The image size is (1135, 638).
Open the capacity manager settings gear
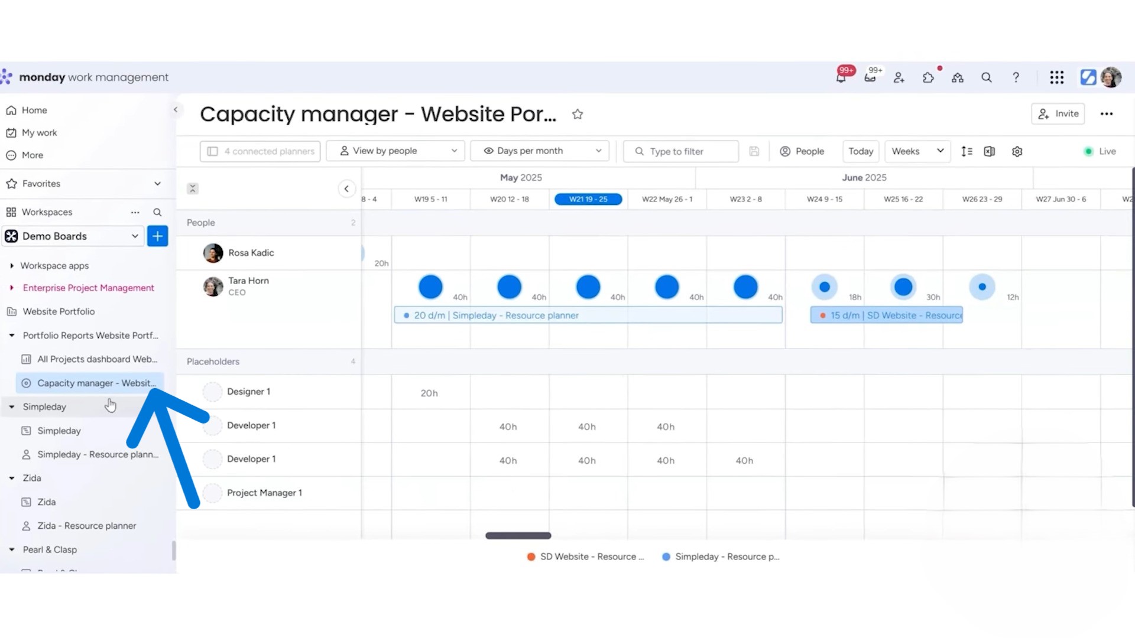(1017, 151)
